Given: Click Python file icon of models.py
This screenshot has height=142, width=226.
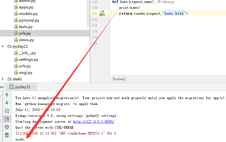Looking at the screenshot, I should (x=16, y=14).
